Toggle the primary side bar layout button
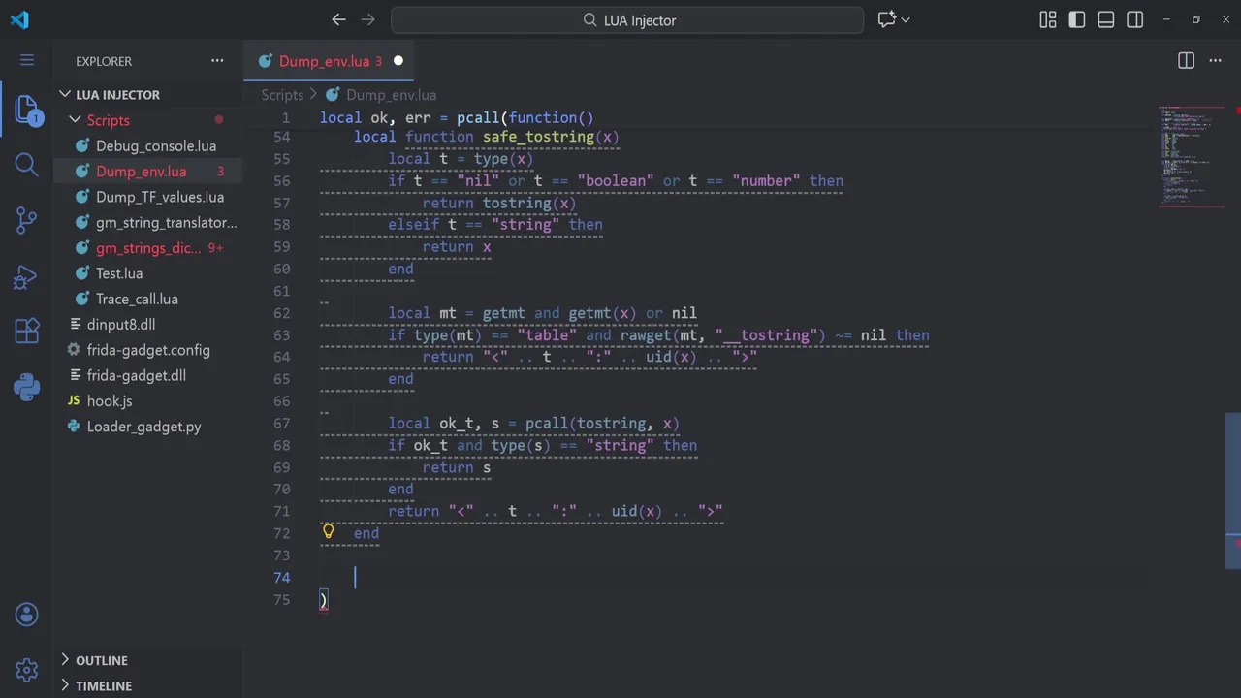The width and height of the screenshot is (1241, 698). pos(1077,19)
